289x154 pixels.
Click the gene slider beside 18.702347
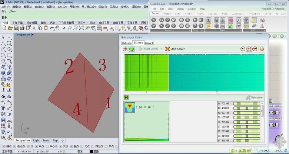(246, 103)
